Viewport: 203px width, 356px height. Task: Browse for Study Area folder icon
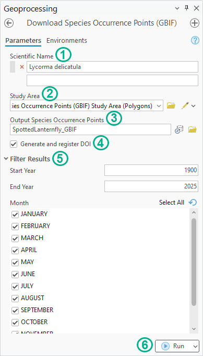tap(171, 105)
